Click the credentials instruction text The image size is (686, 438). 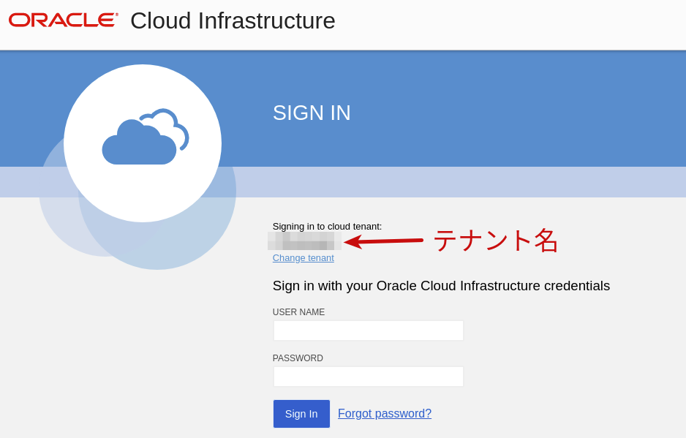tap(441, 286)
